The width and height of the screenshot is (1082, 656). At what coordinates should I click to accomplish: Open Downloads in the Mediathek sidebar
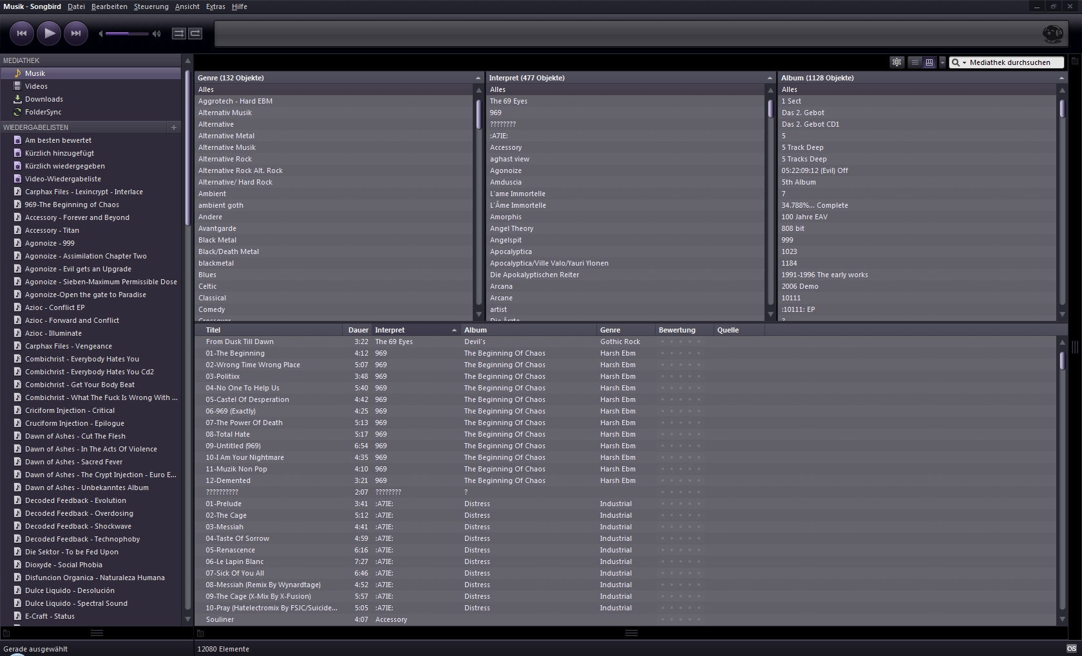coord(44,99)
